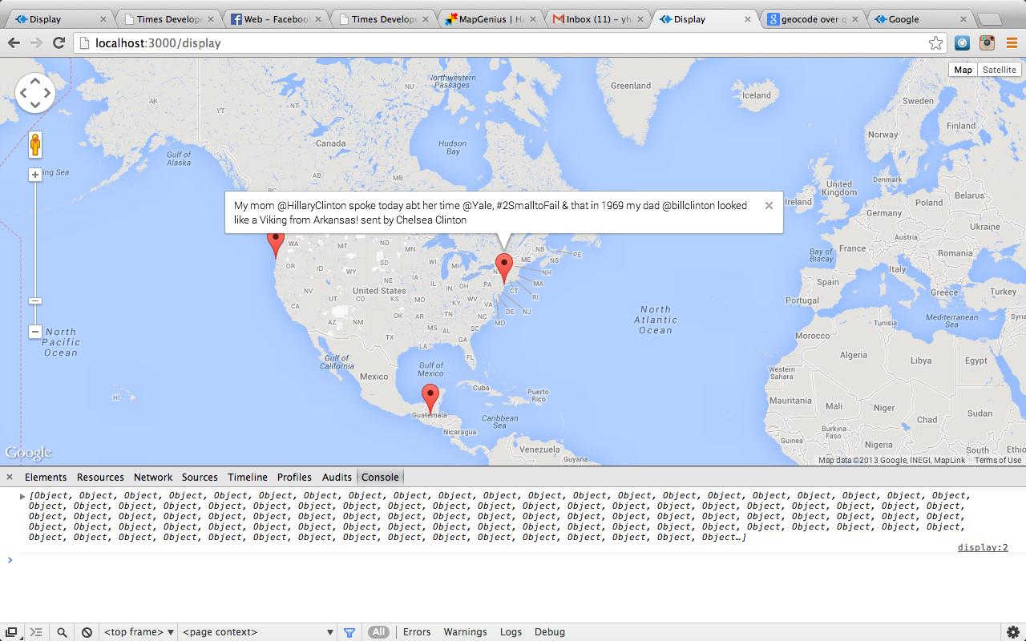This screenshot has height=641, width=1026.
Task: Switch to the Google browser tab
Action: coord(919,19)
